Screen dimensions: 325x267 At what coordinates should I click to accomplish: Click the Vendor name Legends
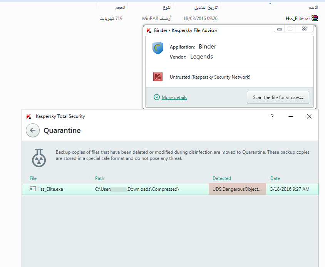click(x=201, y=57)
